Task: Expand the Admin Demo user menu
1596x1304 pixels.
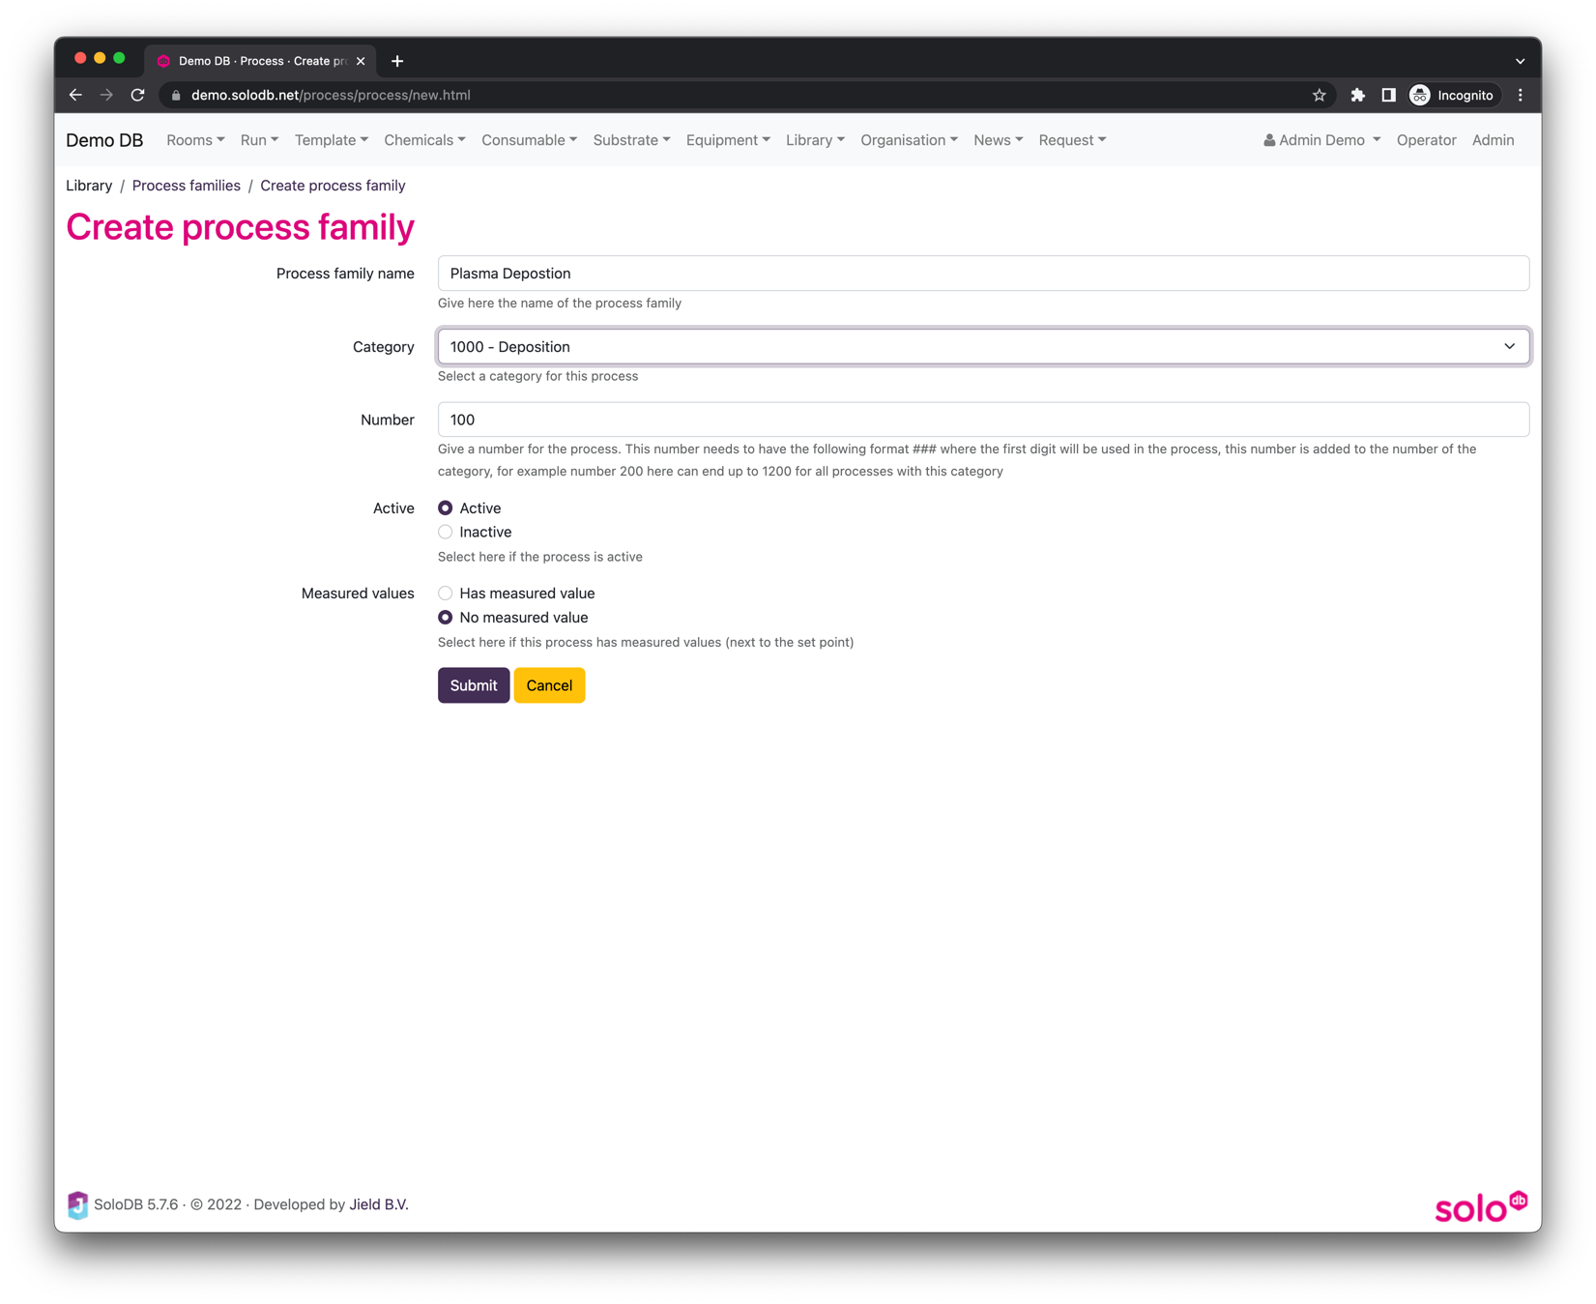Action: coord(1321,140)
